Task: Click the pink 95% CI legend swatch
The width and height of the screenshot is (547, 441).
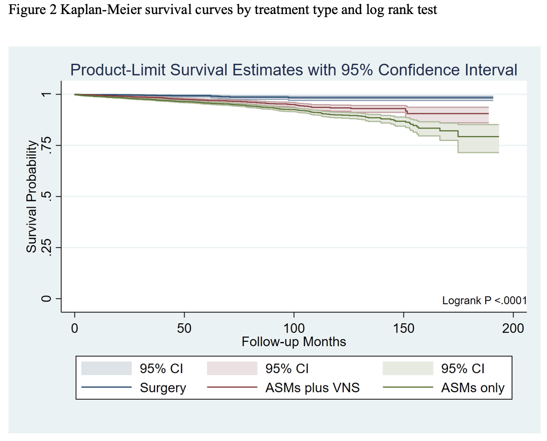Action: coord(232,368)
